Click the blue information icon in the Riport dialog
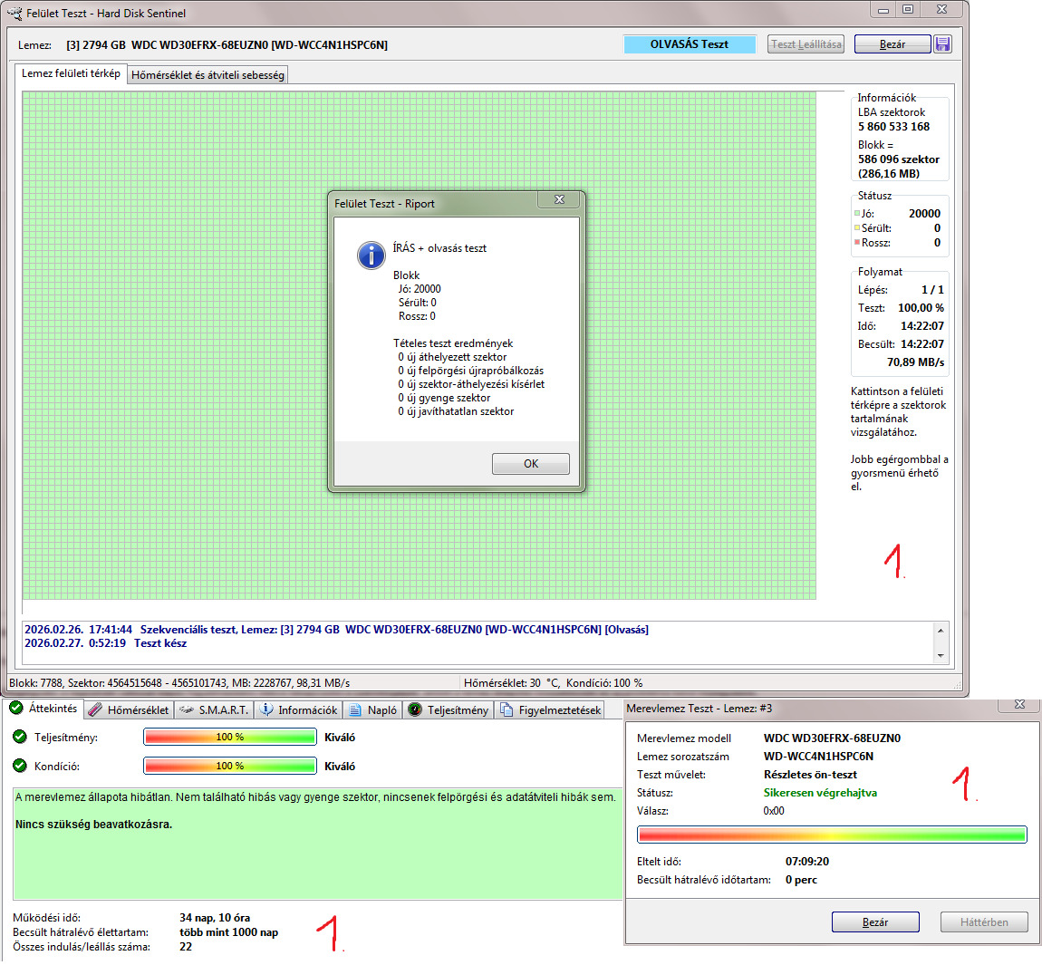1042x965 pixels. point(371,256)
